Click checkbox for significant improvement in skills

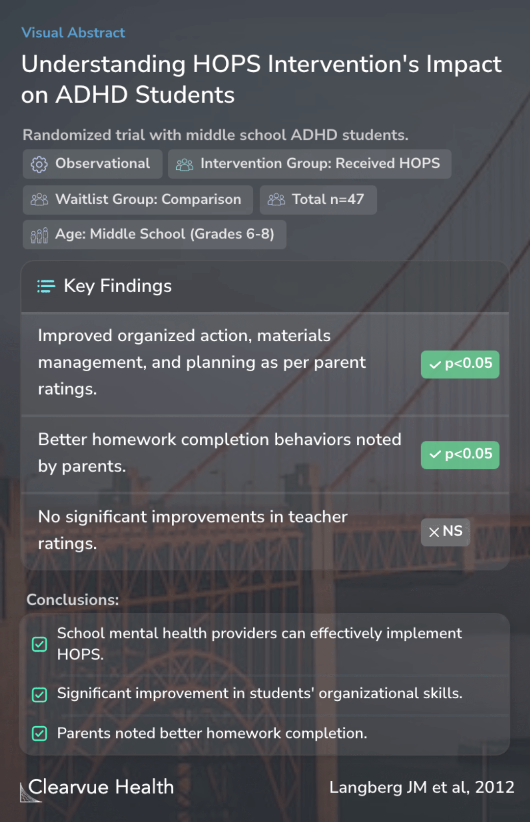point(39,694)
